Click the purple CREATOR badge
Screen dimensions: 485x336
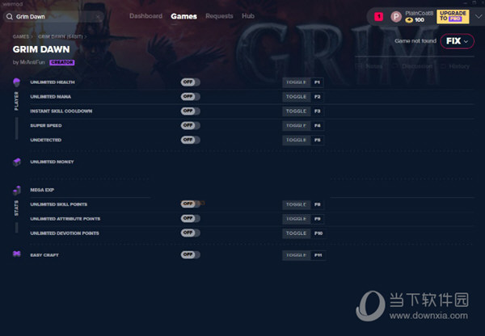click(62, 62)
